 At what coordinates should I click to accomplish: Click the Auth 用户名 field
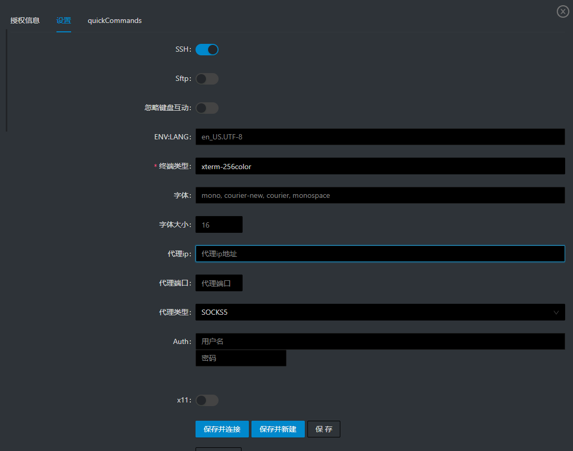pos(380,341)
